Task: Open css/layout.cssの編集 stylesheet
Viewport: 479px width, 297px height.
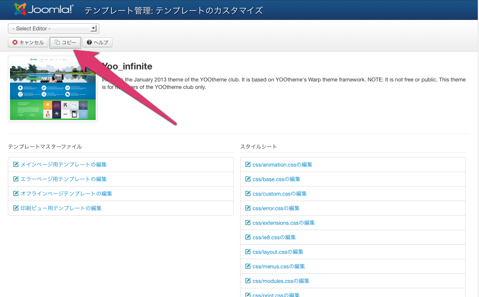Action: coord(278,252)
